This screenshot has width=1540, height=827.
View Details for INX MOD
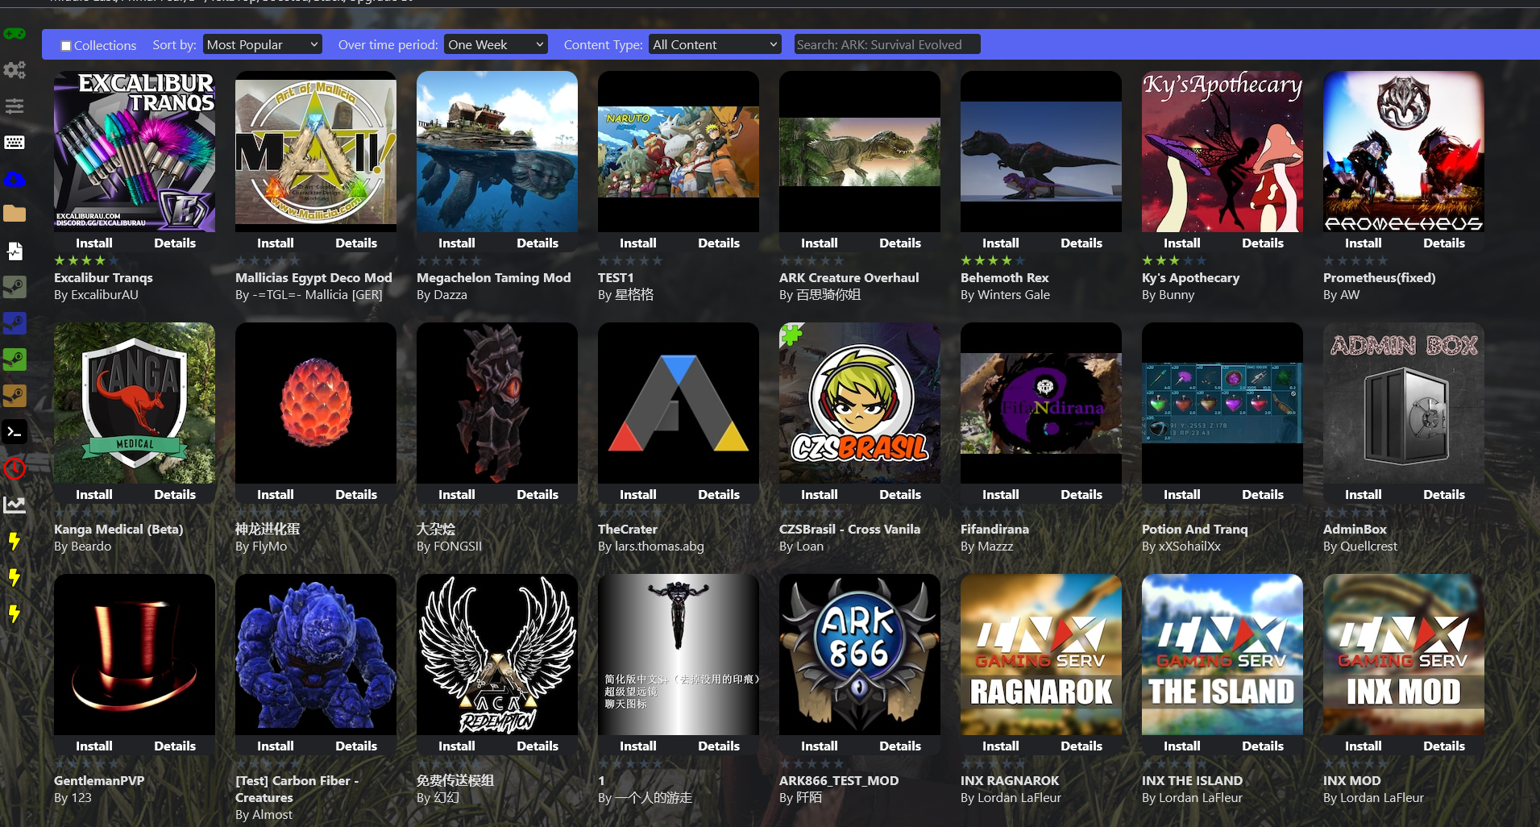(1444, 746)
